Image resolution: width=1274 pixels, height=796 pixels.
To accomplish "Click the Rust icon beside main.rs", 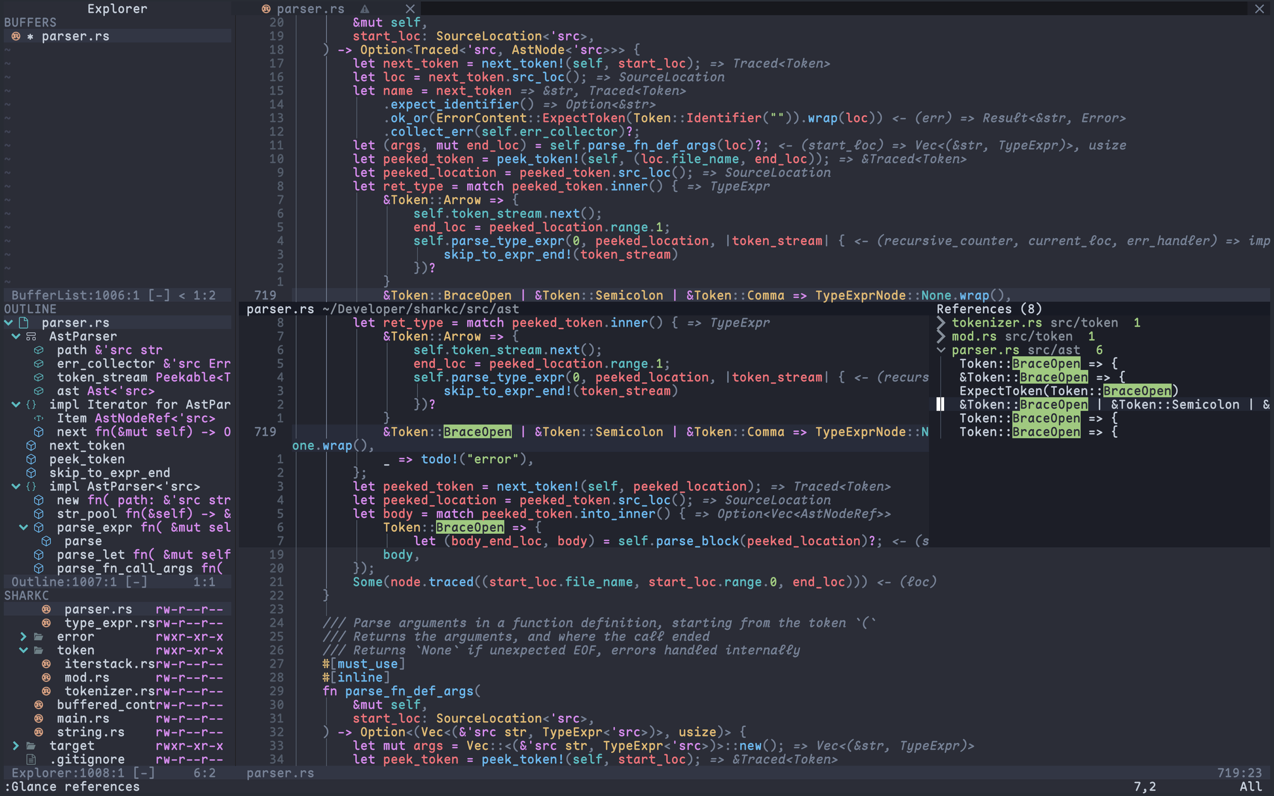I will coord(39,718).
